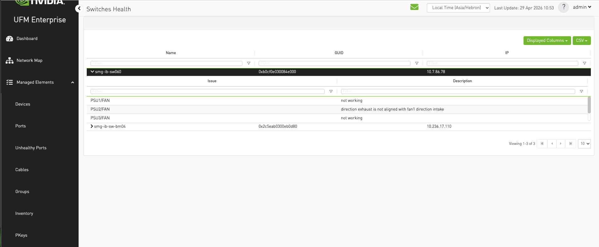
Task: Click GUID 0xb0cf0e030084e000
Action: (277, 72)
